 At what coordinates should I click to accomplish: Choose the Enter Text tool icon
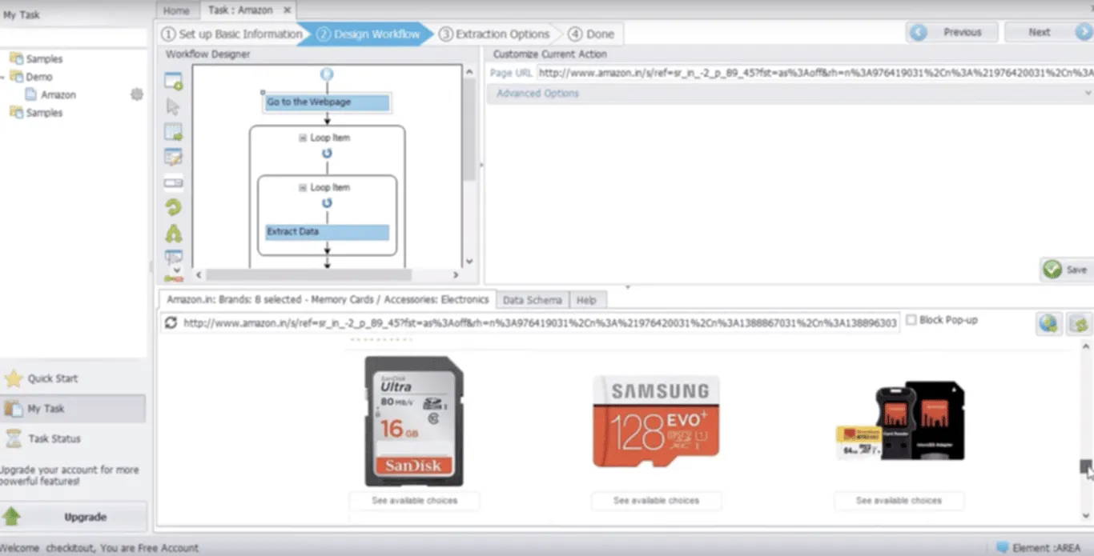click(x=173, y=157)
